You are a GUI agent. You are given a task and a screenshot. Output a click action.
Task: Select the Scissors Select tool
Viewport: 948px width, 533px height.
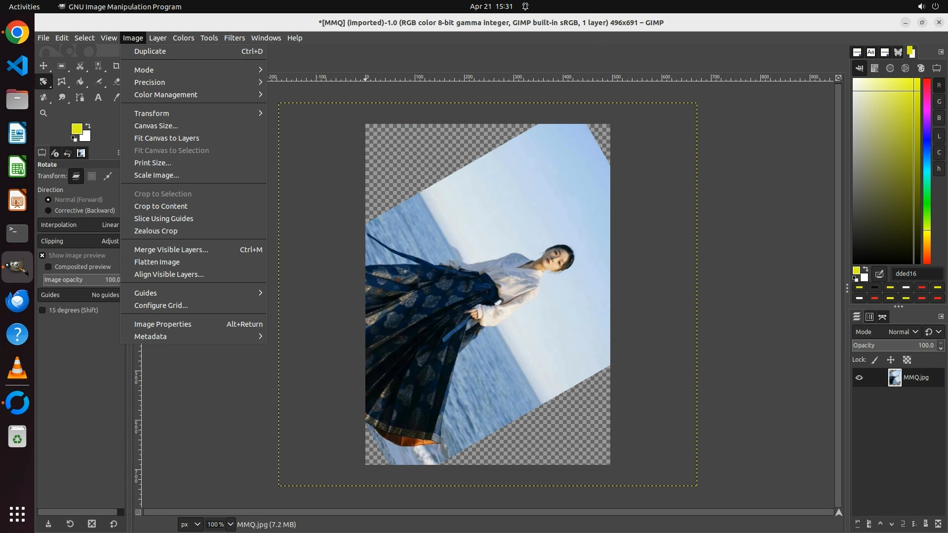(x=80, y=66)
